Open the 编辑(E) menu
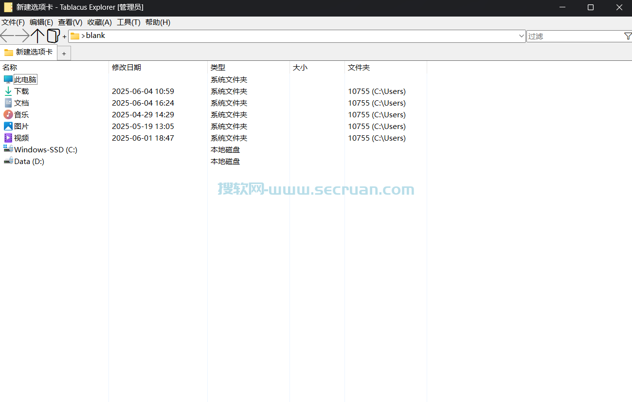Screen dimensions: 632x402 [41, 22]
